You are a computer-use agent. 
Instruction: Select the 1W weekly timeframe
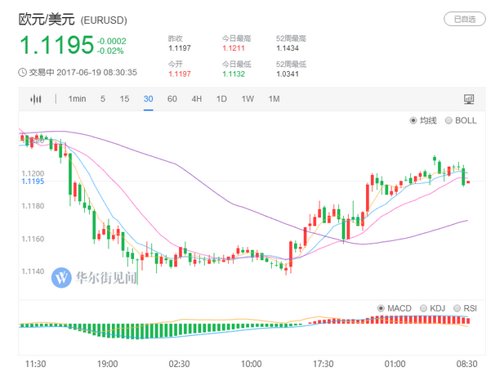tap(248, 99)
